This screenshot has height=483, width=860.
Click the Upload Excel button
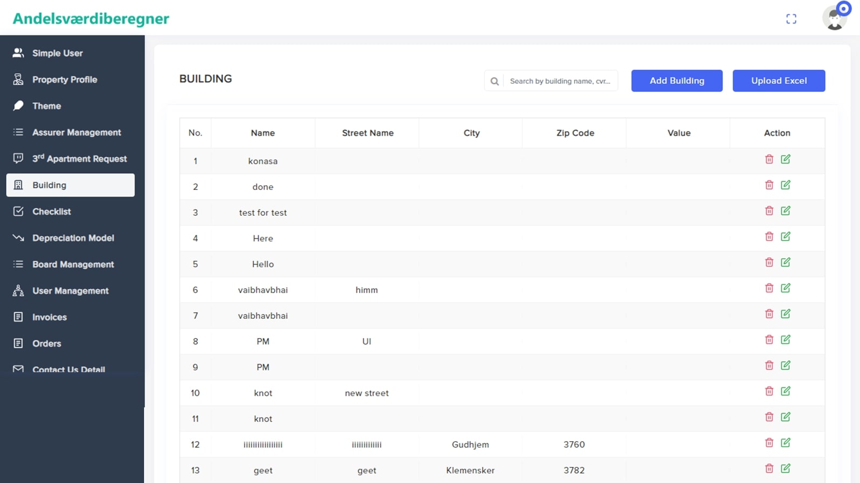(778, 80)
